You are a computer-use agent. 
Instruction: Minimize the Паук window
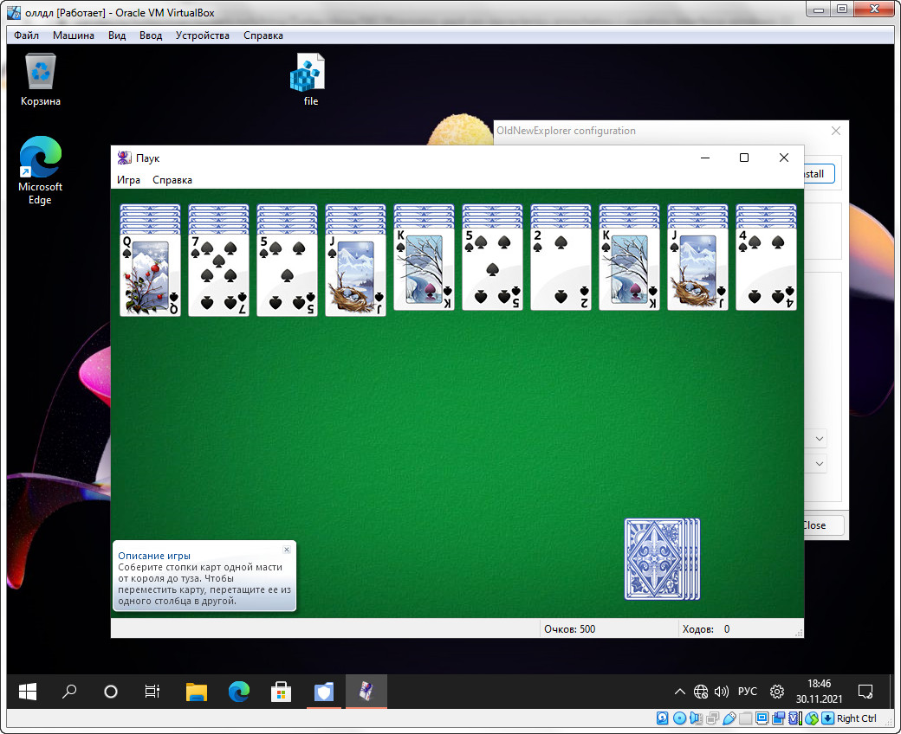[x=705, y=158]
